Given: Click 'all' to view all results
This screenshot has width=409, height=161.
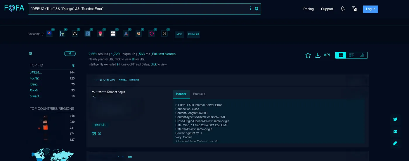Looking at the screenshot, I should point(133,59).
